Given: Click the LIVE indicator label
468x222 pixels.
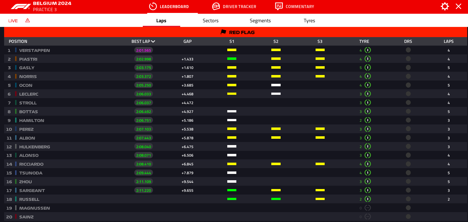Looking at the screenshot, I should click(x=13, y=21).
